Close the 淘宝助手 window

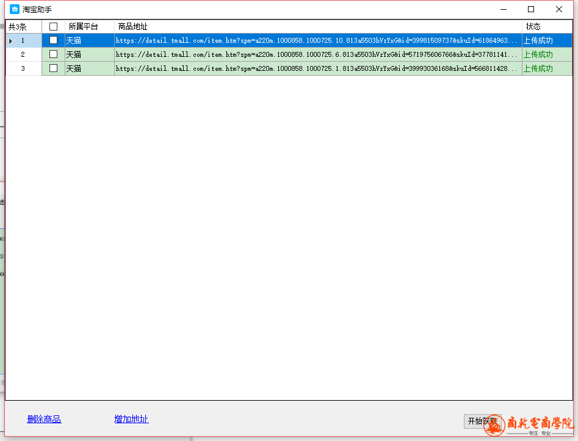(x=559, y=9)
